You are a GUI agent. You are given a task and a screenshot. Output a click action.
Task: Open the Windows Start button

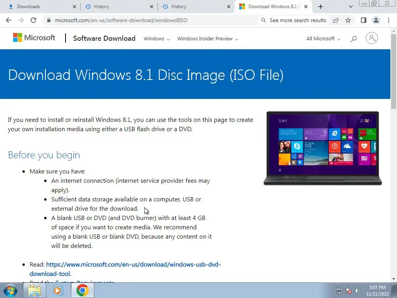(10, 290)
